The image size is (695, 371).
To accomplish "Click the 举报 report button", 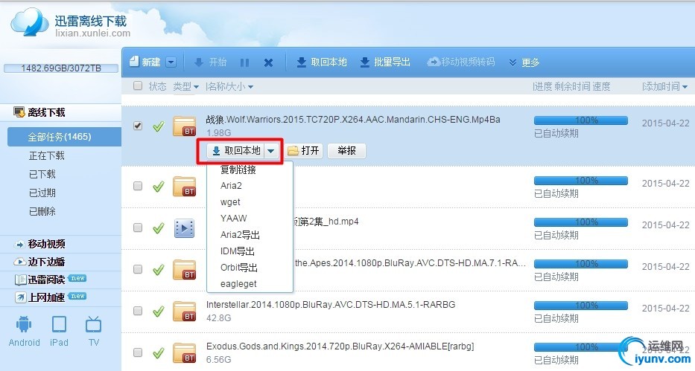I will (x=346, y=151).
